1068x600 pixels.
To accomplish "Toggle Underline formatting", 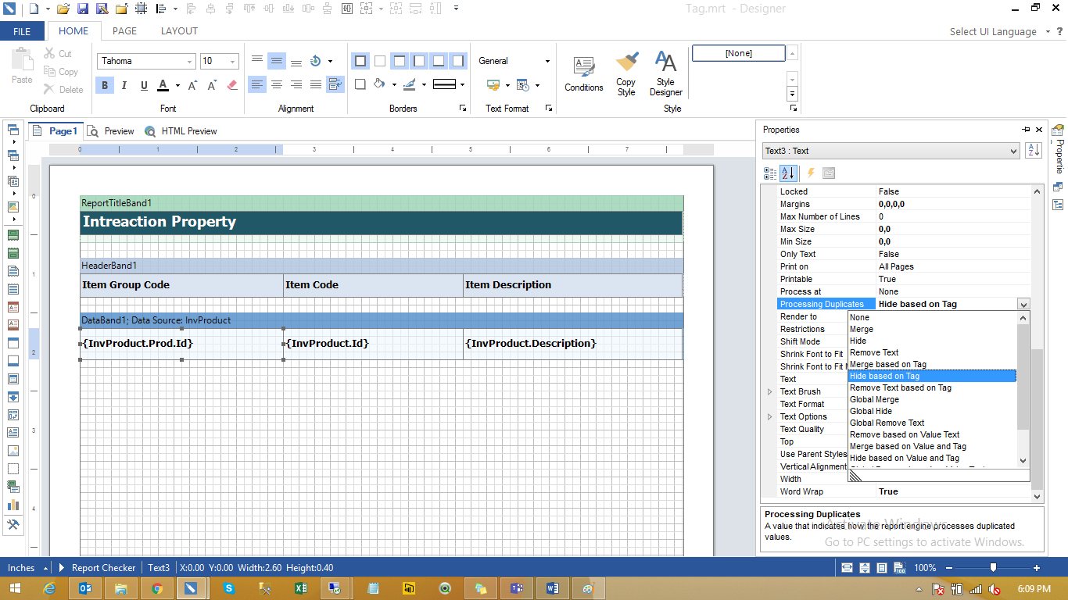I will (x=144, y=85).
